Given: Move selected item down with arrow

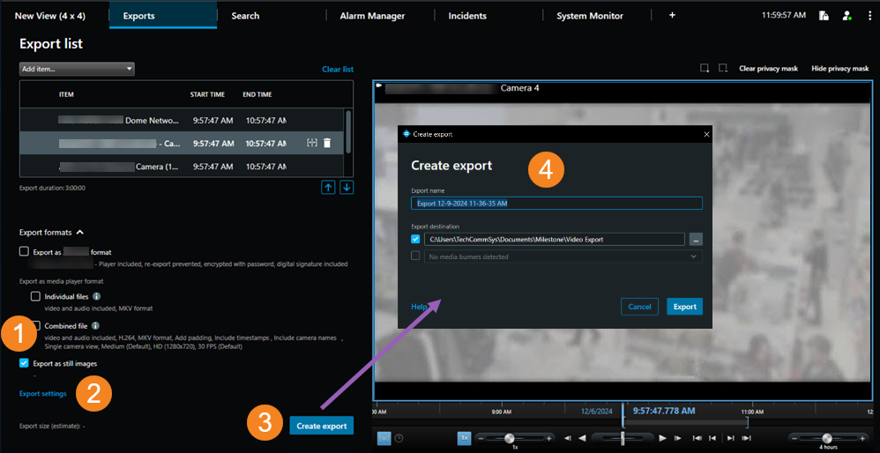Looking at the screenshot, I should coord(347,187).
